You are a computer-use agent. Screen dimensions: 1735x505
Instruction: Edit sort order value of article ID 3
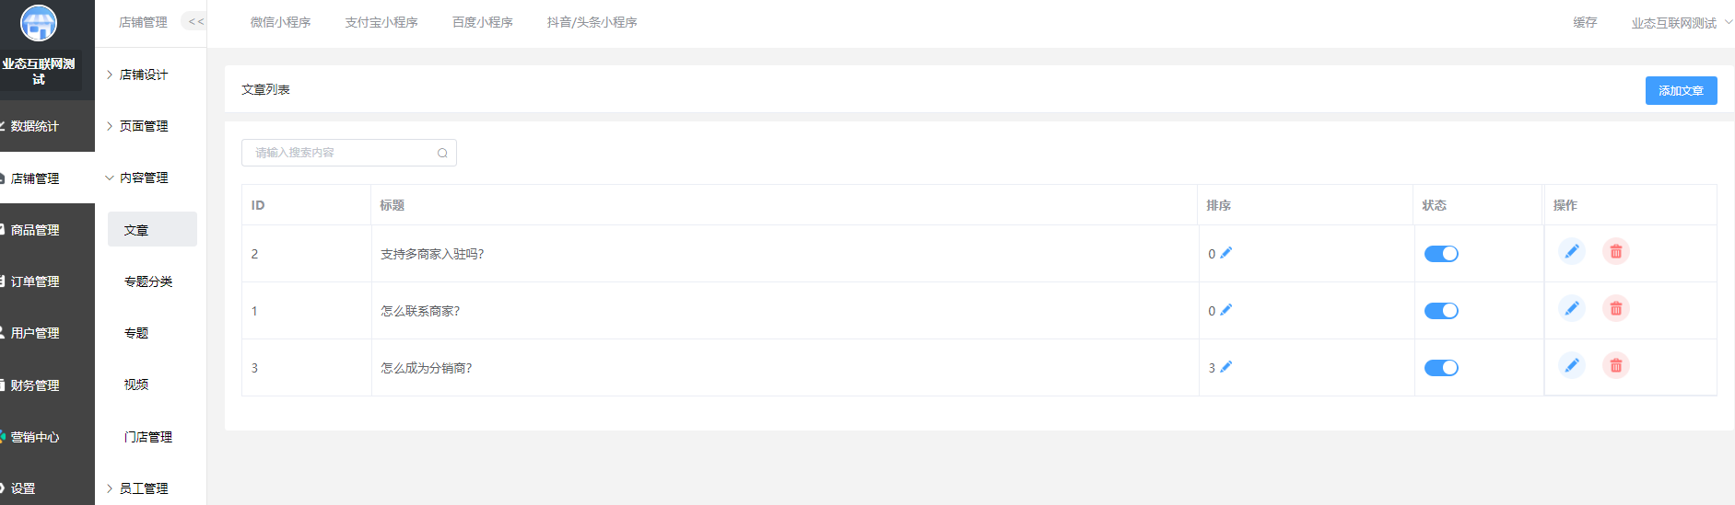point(1225,367)
